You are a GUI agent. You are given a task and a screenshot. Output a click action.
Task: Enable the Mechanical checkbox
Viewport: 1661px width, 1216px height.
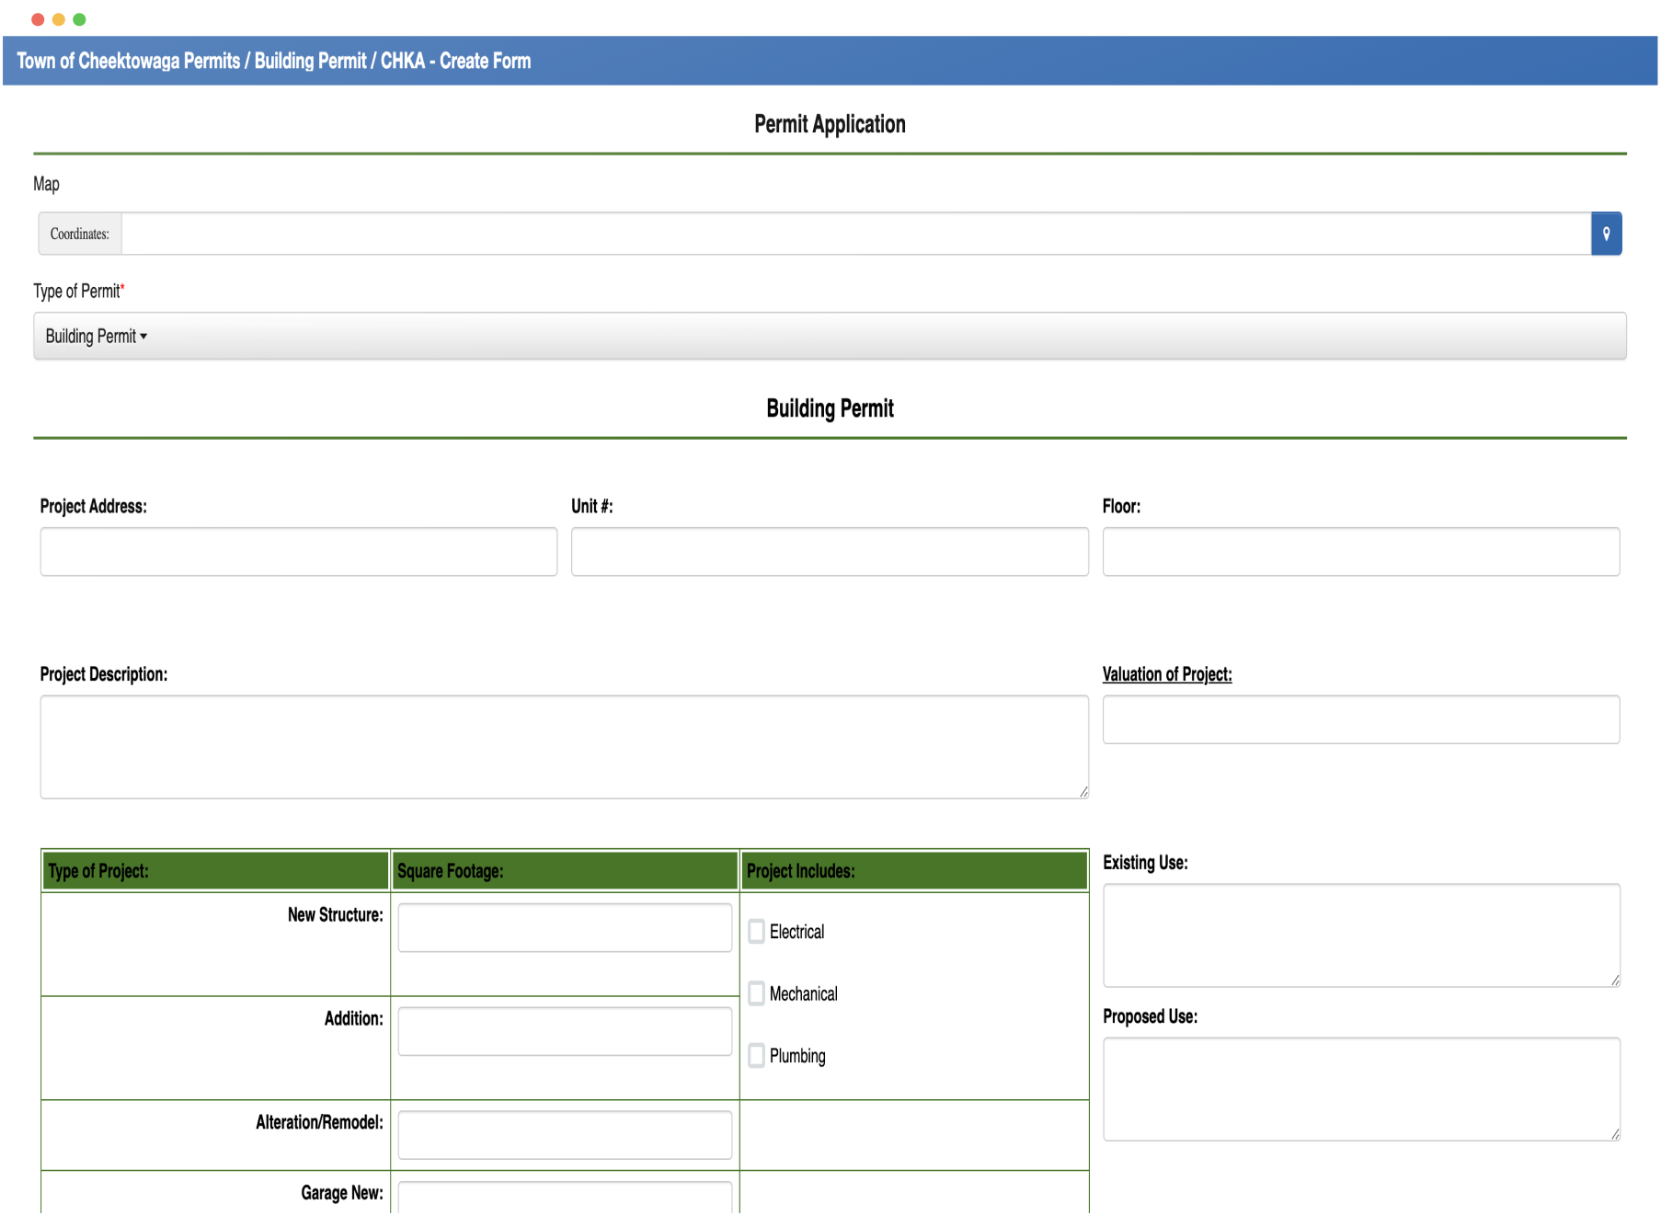(757, 993)
